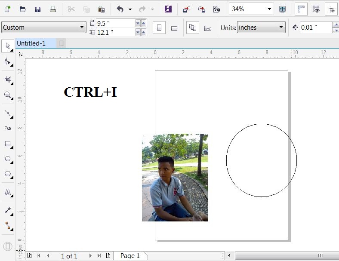Select the Polygon tool
339x261 pixels.
click(8, 174)
